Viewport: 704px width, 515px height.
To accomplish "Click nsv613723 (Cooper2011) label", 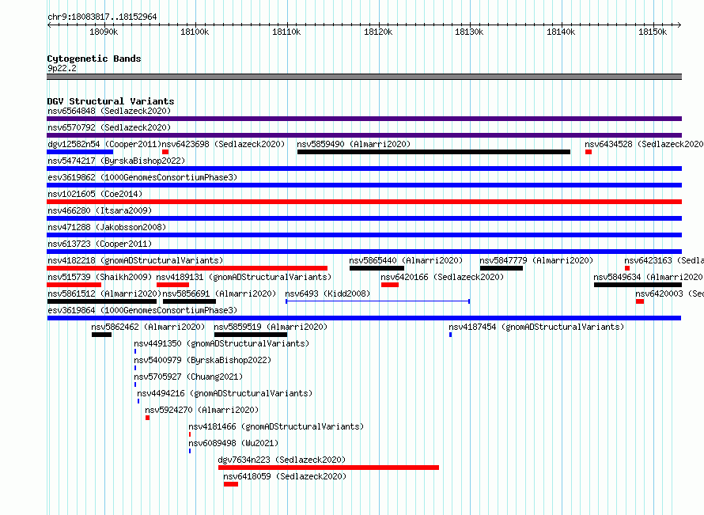I will [100, 244].
